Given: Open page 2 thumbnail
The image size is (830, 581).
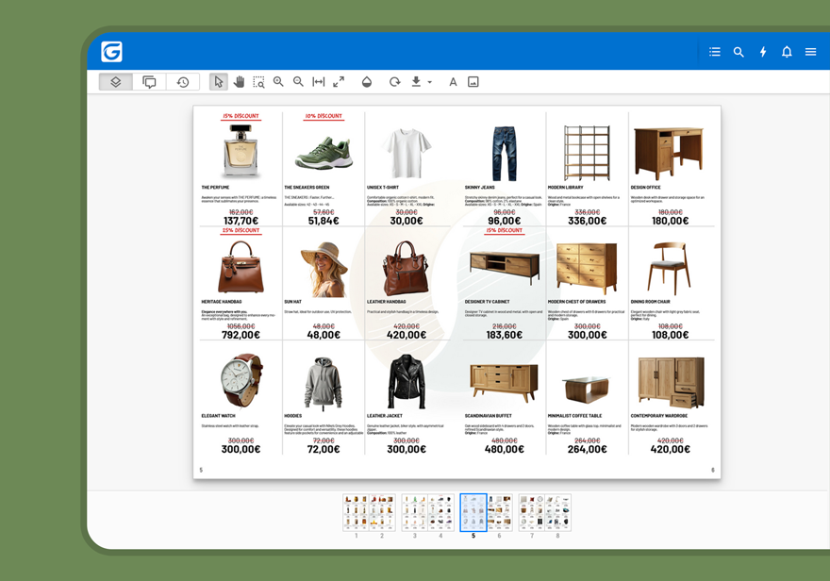Looking at the screenshot, I should [x=382, y=513].
